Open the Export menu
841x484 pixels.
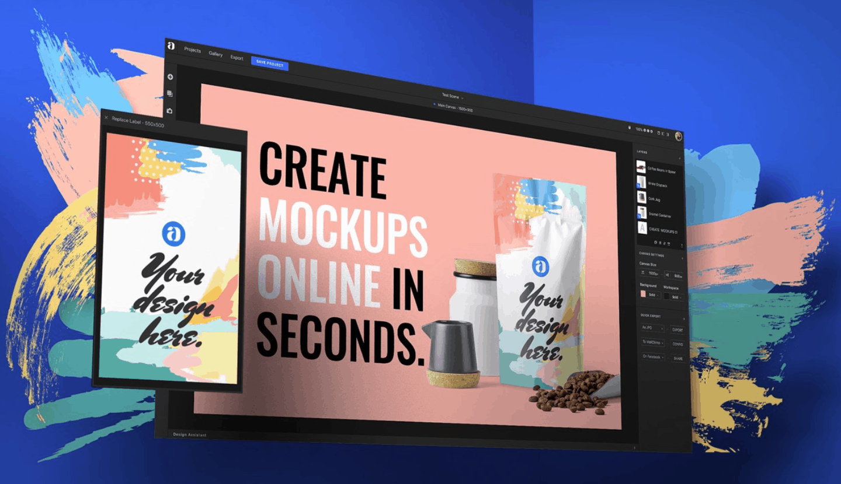pyautogui.click(x=237, y=58)
